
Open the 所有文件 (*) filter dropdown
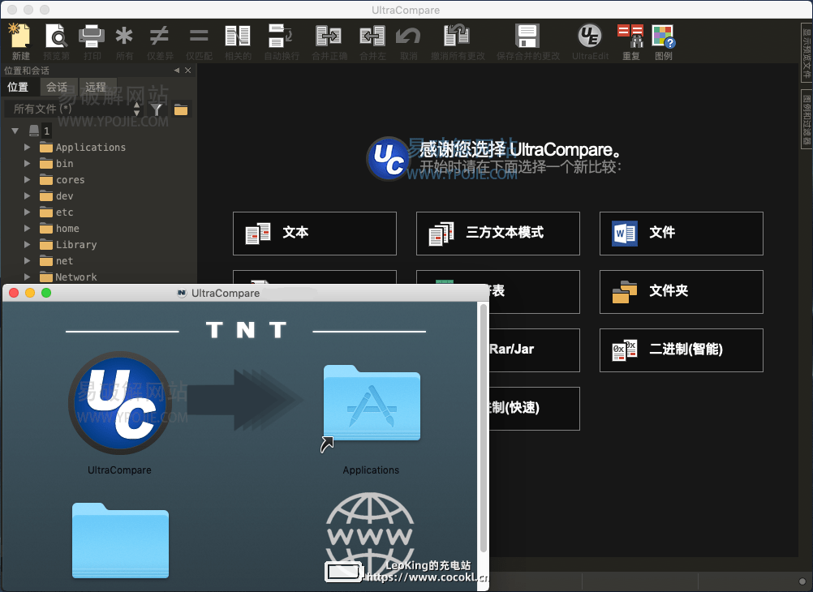click(x=73, y=109)
